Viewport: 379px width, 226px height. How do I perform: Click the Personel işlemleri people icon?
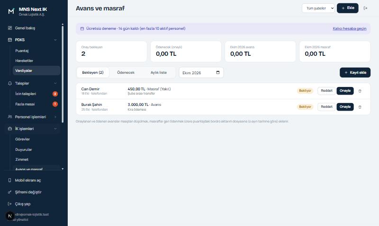point(10,117)
